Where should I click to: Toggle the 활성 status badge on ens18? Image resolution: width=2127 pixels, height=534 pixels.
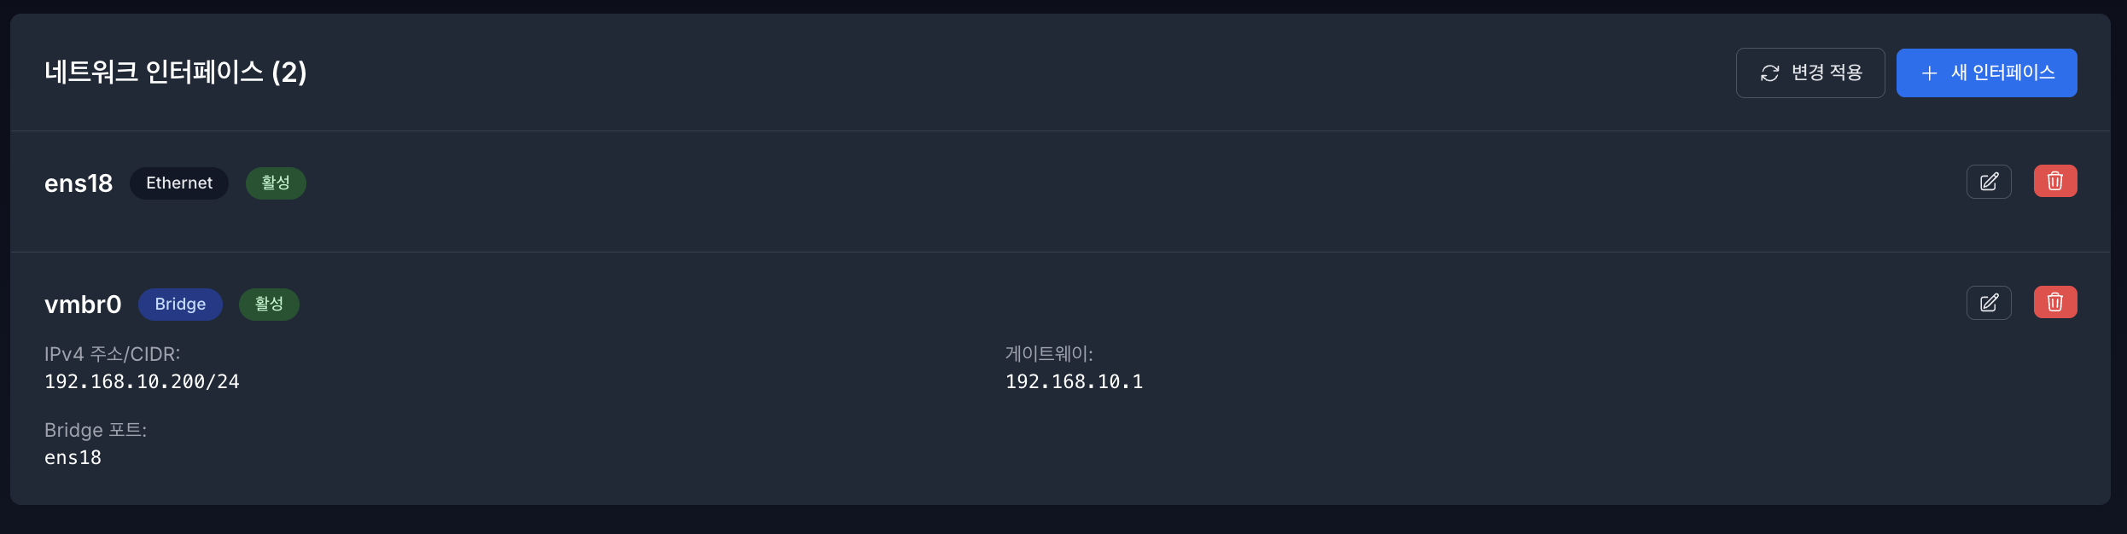tap(276, 183)
